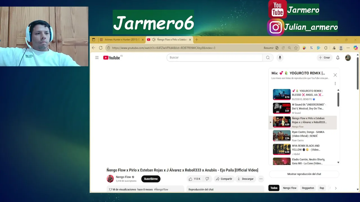The image size is (360, 202).
Task: Show more filter chips with right chevron
Action: (336, 188)
